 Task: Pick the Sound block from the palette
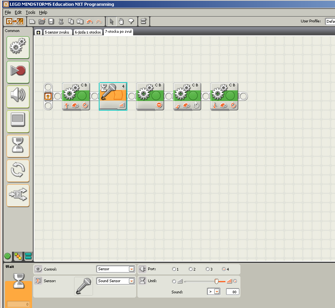pyautogui.click(x=18, y=97)
